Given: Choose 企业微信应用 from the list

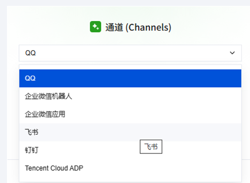Looking at the screenshot, I should [x=130, y=114].
